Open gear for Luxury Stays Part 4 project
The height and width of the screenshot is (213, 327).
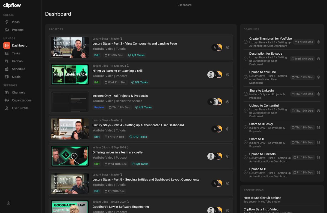pos(228,129)
